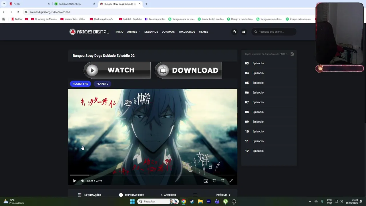Click the large DOWNLOAD button
Viewport: 366px width, 206px height.
pos(188,70)
